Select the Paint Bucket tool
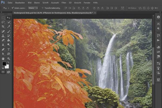 pyautogui.click(x=9, y=40)
